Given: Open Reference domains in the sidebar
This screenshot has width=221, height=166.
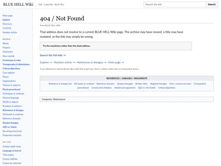Looking at the screenshot, I should coord(11,118).
